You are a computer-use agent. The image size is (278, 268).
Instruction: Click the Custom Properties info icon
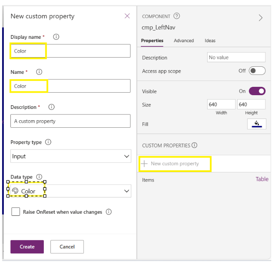pos(195,145)
